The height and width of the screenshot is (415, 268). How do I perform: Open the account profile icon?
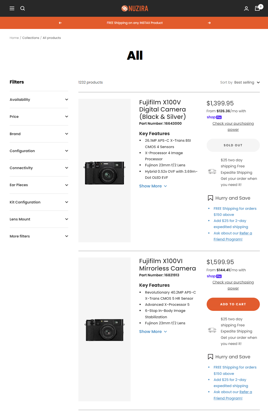pyautogui.click(x=246, y=8)
